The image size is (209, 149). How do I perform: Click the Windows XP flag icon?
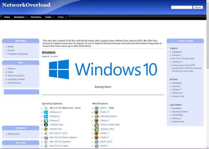[x=46, y=129]
